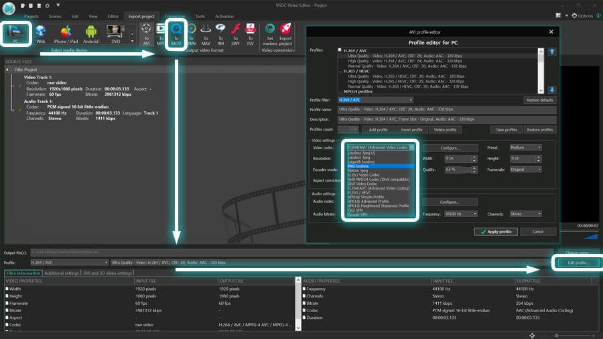Open the Tools ribbon tab
The image size is (603, 339).
[x=200, y=17]
